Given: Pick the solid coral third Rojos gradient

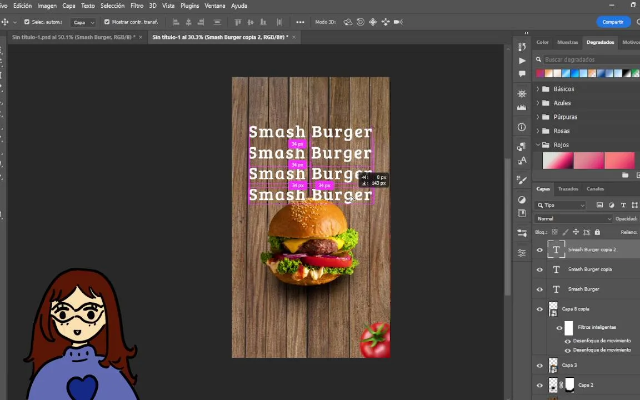Looking at the screenshot, I should click(x=619, y=161).
